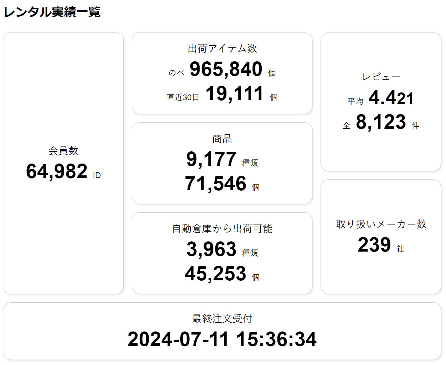This screenshot has width=446, height=365.
Task: Select the warehouse types value 3,963
Action: click(211, 249)
